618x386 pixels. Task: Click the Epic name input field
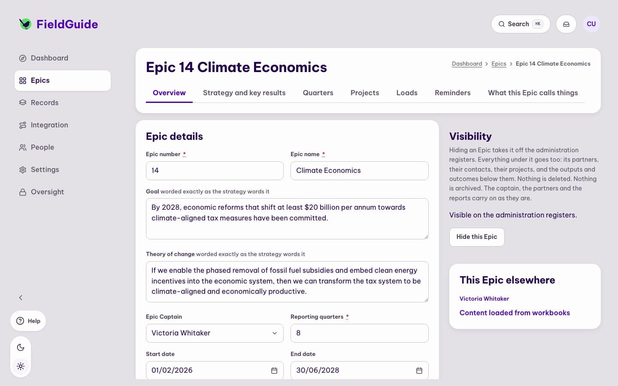(360, 171)
